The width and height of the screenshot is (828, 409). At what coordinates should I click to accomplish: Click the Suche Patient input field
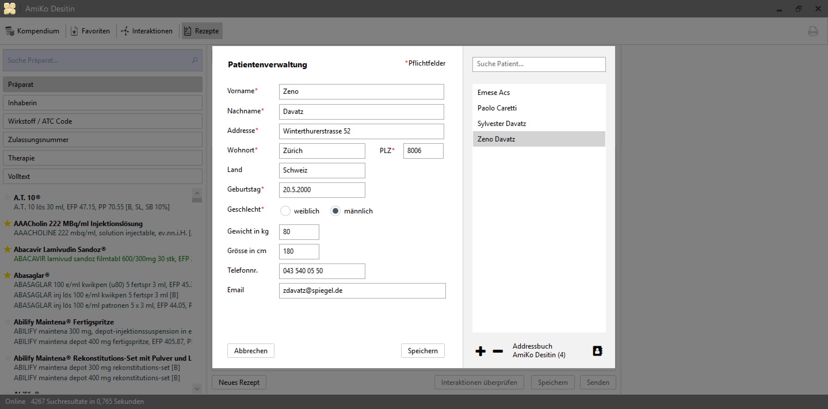[539, 64]
